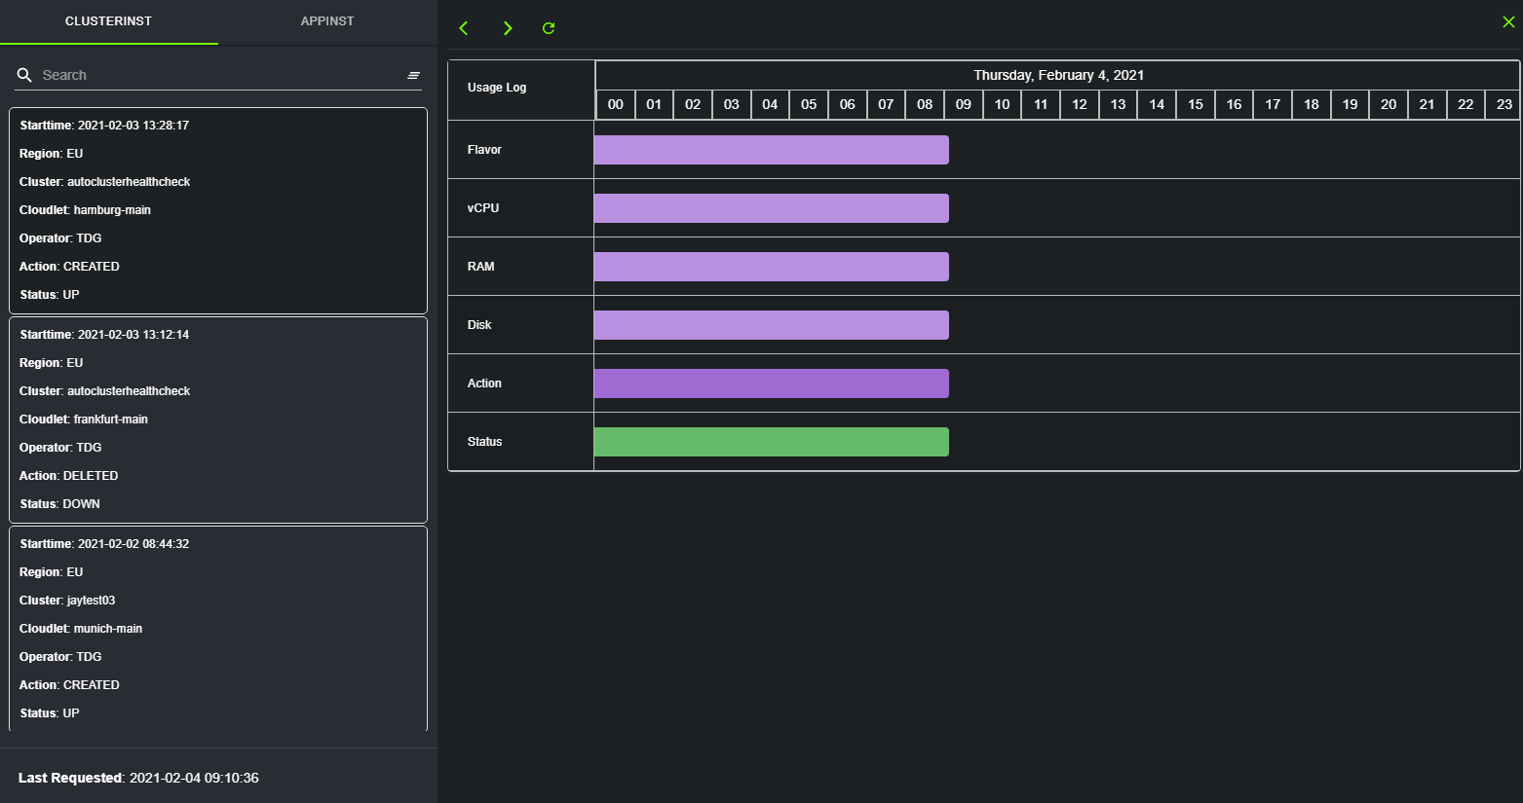1523x803 pixels.
Task: Click the RAM row label
Action: coord(481,267)
